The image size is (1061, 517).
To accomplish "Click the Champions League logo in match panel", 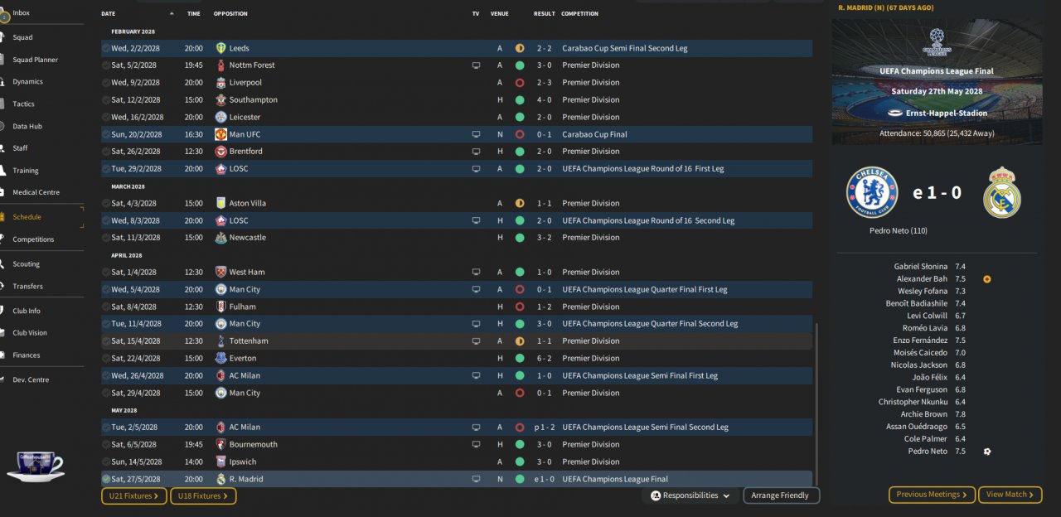I will 937,41.
